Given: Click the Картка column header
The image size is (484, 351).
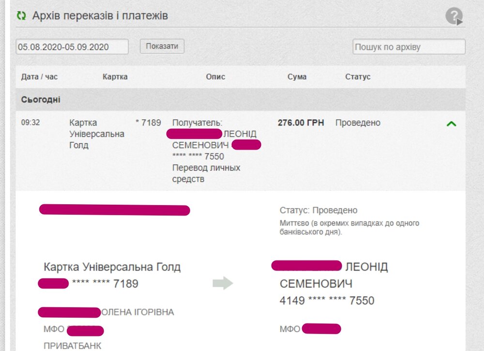Looking at the screenshot, I should click(115, 77).
